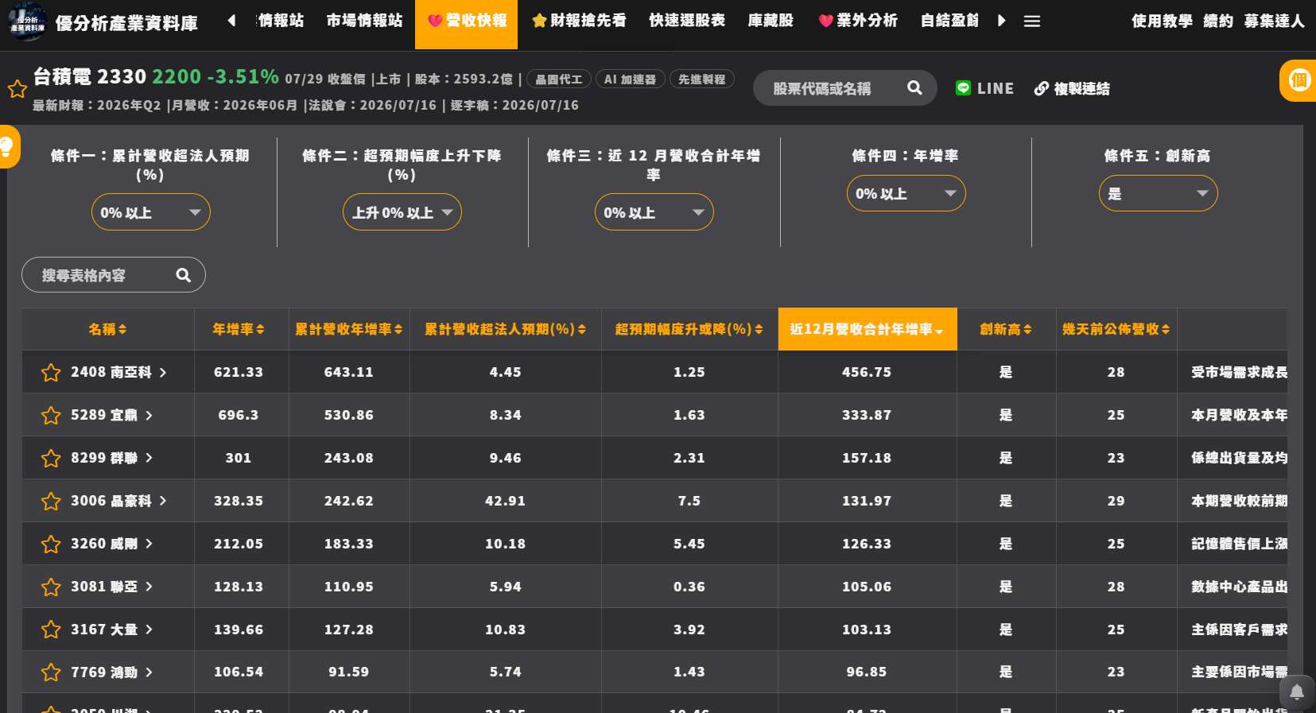Sort by 創新高 column
This screenshot has width=1316, height=713.
pyautogui.click(x=1006, y=329)
